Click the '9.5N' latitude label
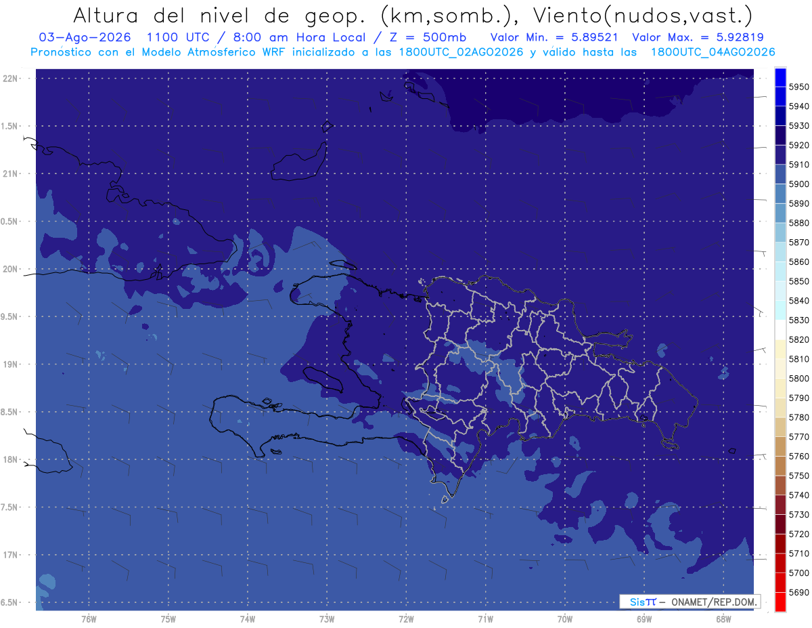Viewport: 812px width, 628px height. 10,316
